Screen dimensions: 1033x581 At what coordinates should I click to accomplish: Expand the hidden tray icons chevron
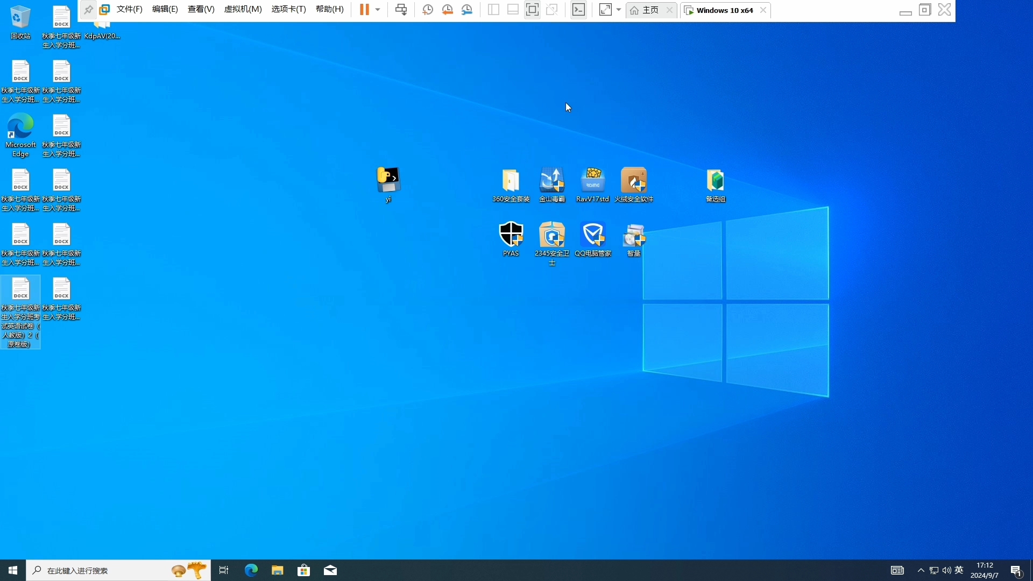[921, 570]
